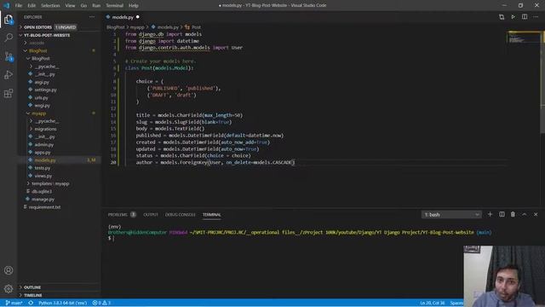
Task: Switch to the Output panel tab
Action: pos(151,214)
